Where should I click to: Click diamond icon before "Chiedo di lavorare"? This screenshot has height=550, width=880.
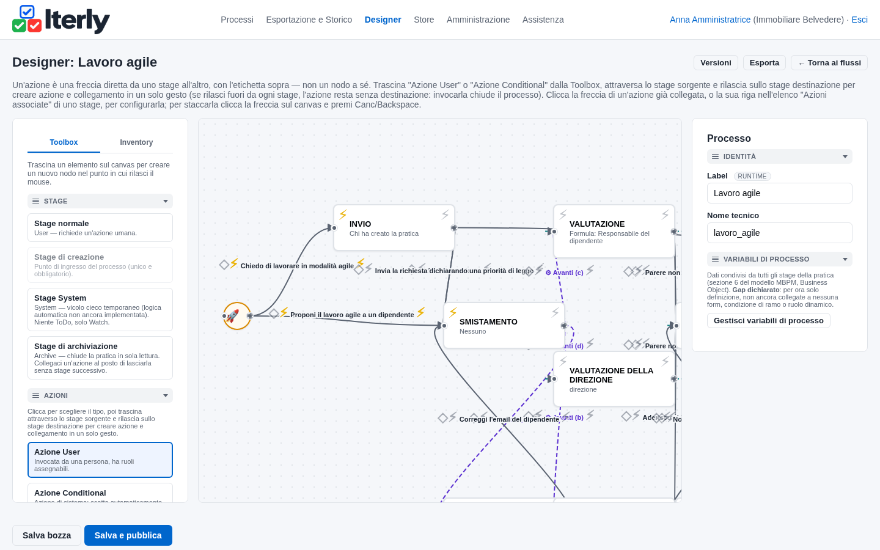click(224, 265)
